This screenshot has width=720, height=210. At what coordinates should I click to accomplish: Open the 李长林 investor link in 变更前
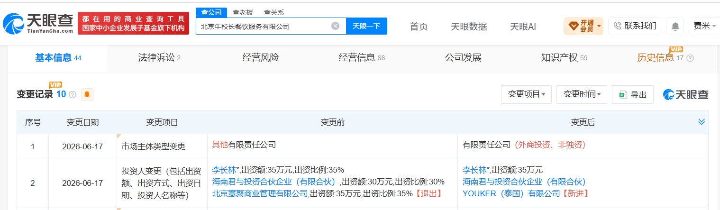tap(223, 170)
